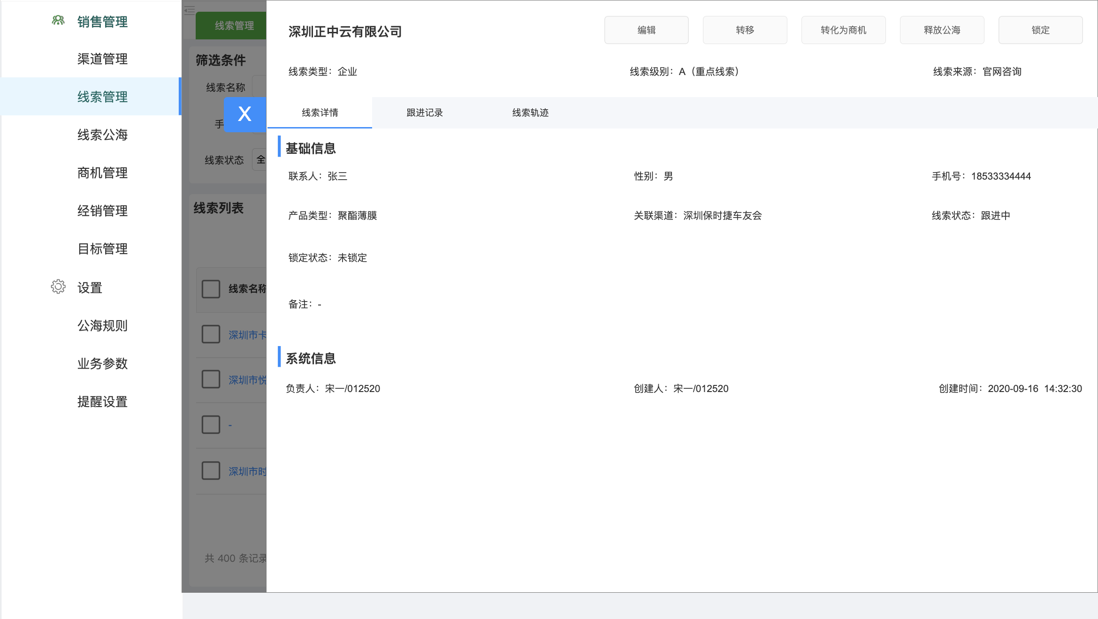
Task: Click the 锁定 button
Action: [1040, 30]
